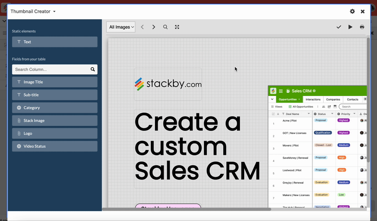377x221 pixels.
Task: Click the Contacts tab in CRM image
Action: (x=352, y=99)
